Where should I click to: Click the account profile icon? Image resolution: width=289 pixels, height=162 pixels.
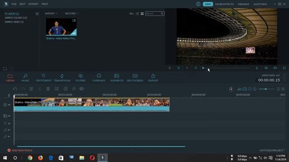[198, 4]
